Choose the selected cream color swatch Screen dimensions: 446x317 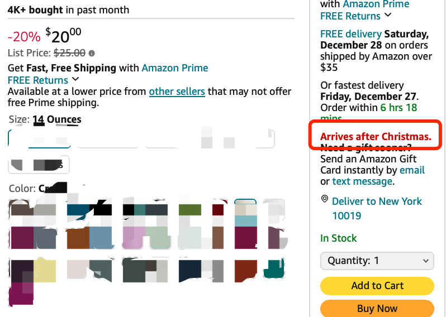pos(245,210)
